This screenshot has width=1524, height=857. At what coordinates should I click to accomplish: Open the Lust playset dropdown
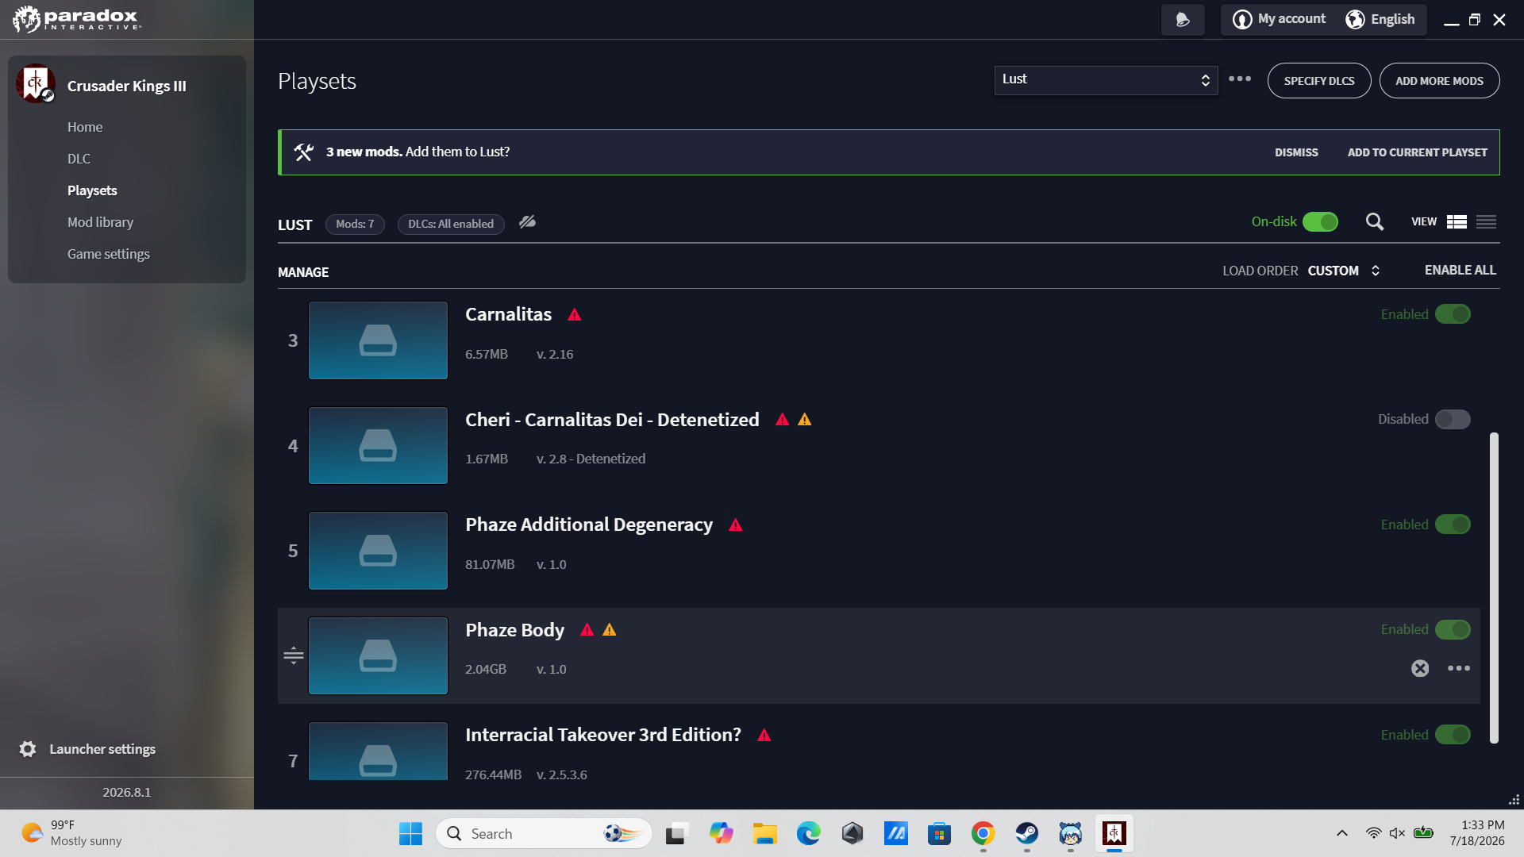1106,79
